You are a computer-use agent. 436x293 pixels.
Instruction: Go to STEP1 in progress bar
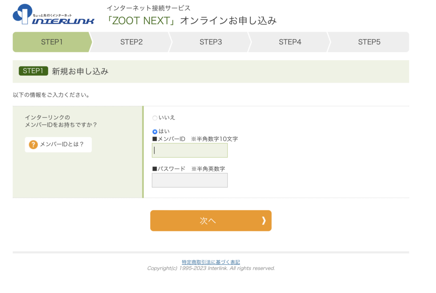click(52, 42)
